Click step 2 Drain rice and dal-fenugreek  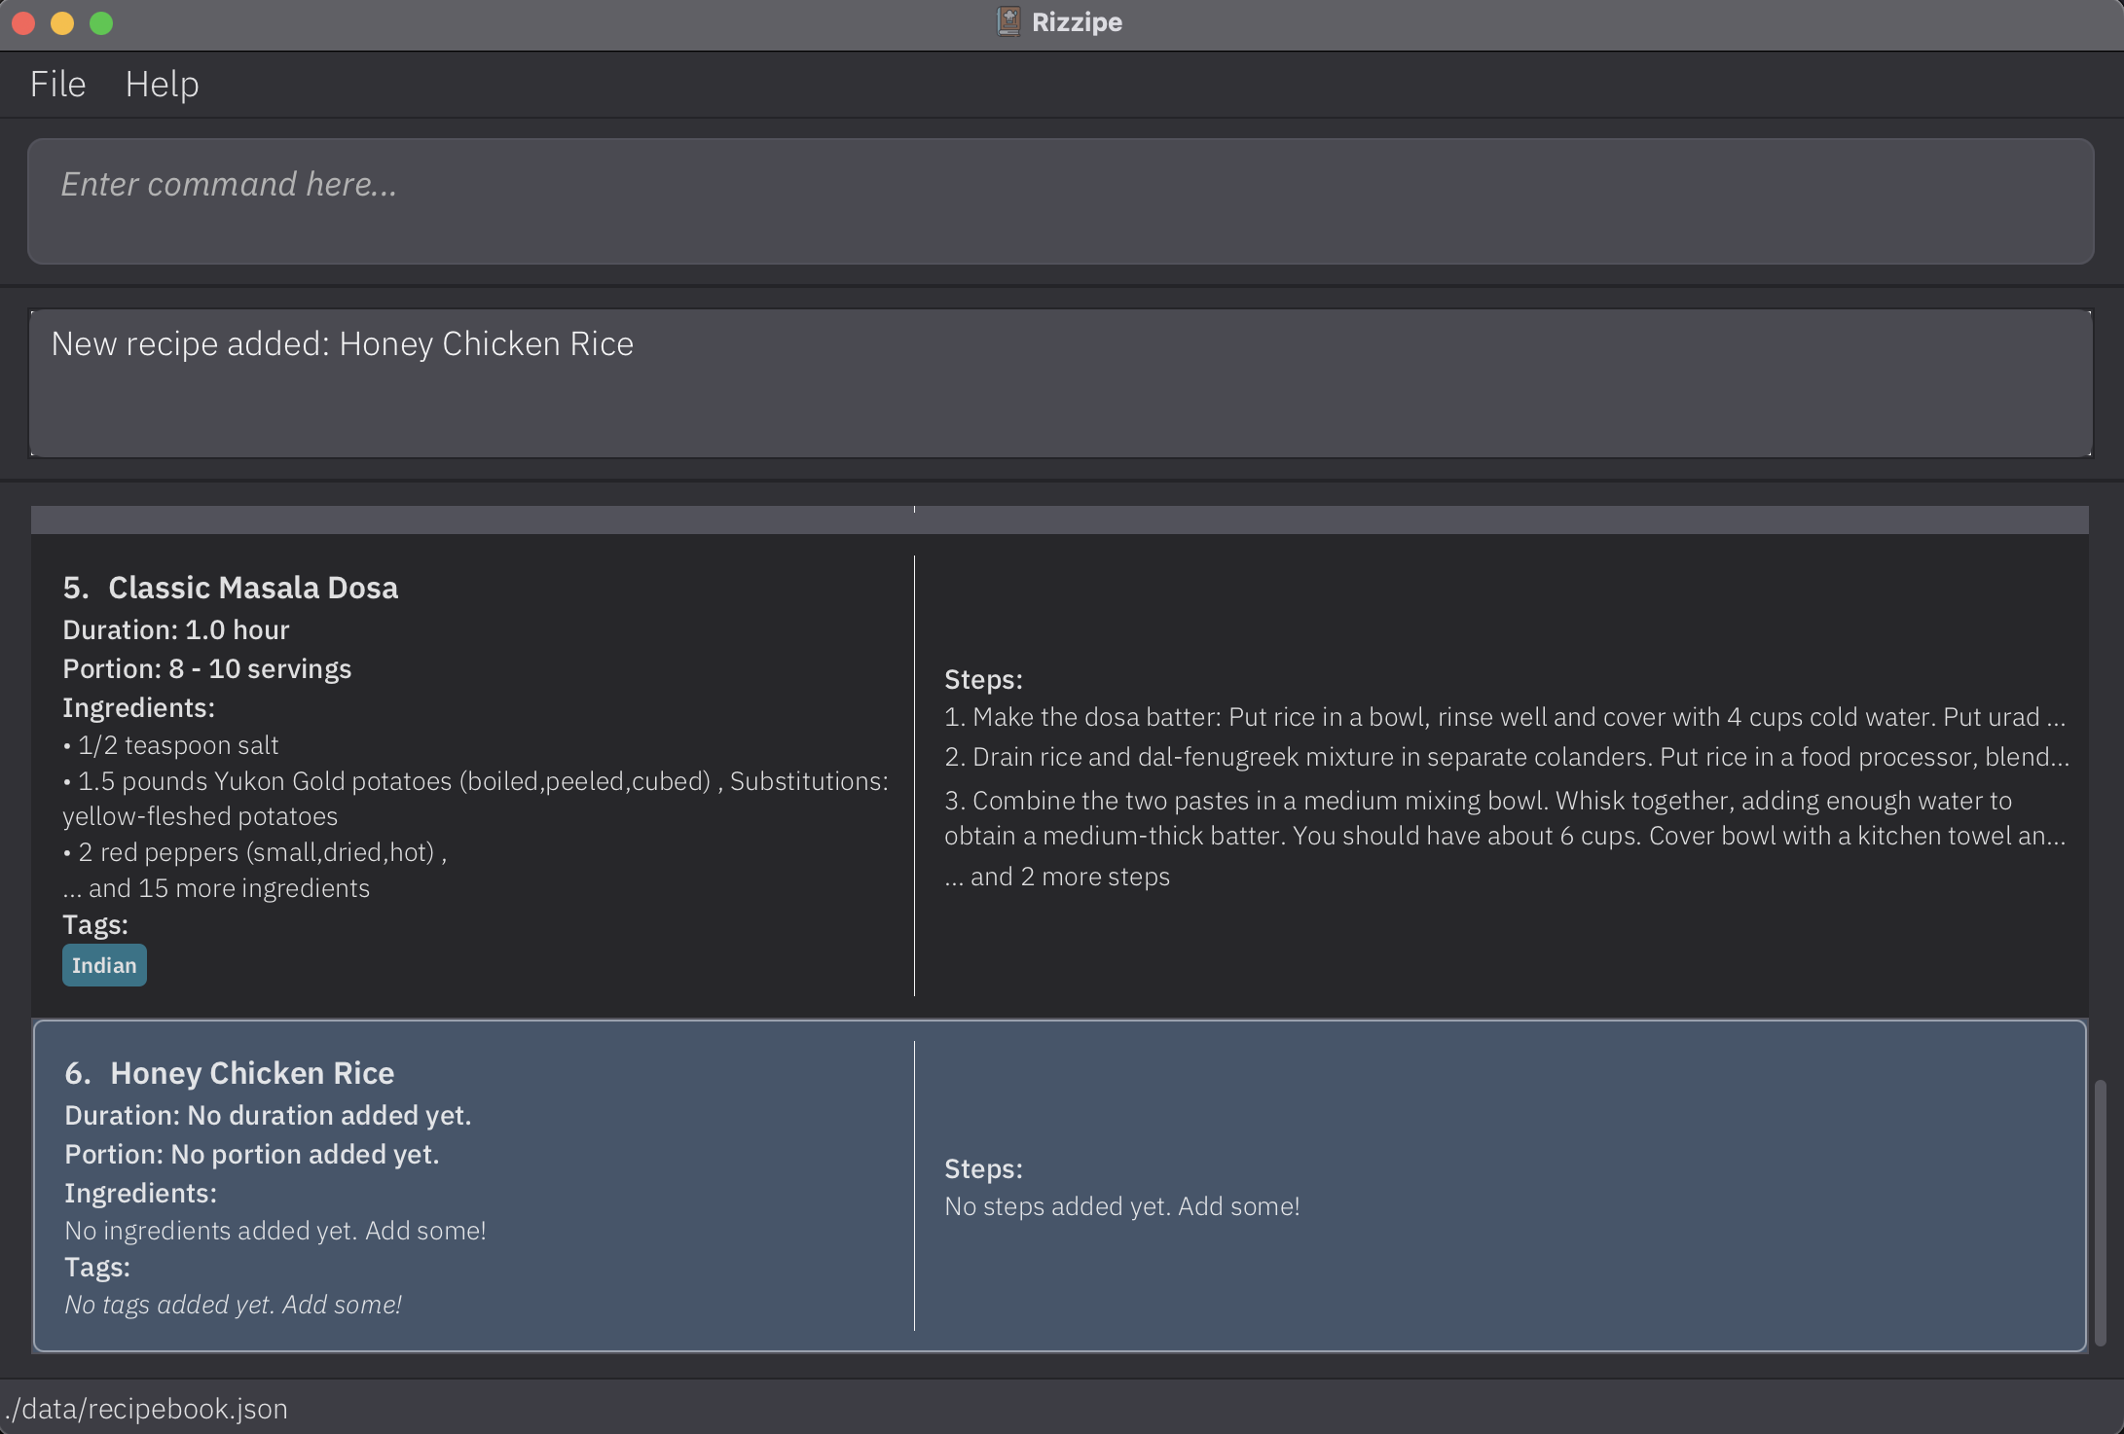(x=1507, y=757)
